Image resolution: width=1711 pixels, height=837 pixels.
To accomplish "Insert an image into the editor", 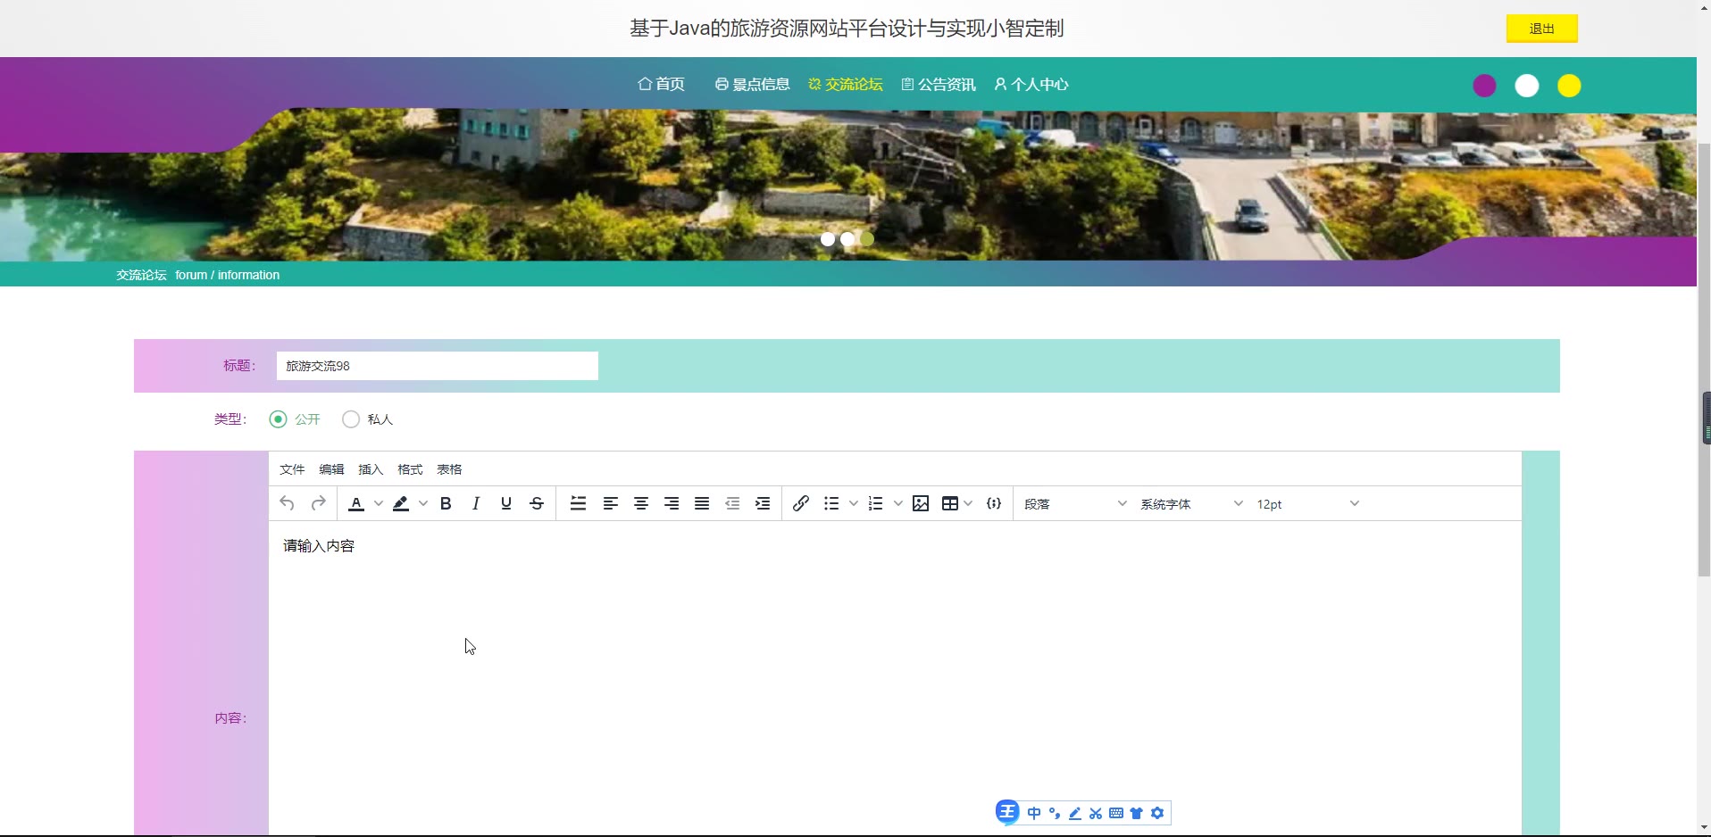I will (x=921, y=504).
